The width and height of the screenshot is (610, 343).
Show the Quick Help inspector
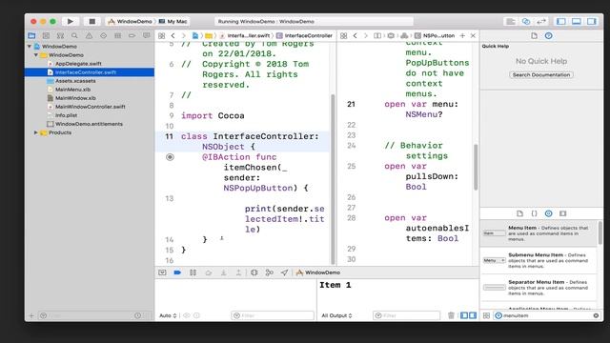549,36
